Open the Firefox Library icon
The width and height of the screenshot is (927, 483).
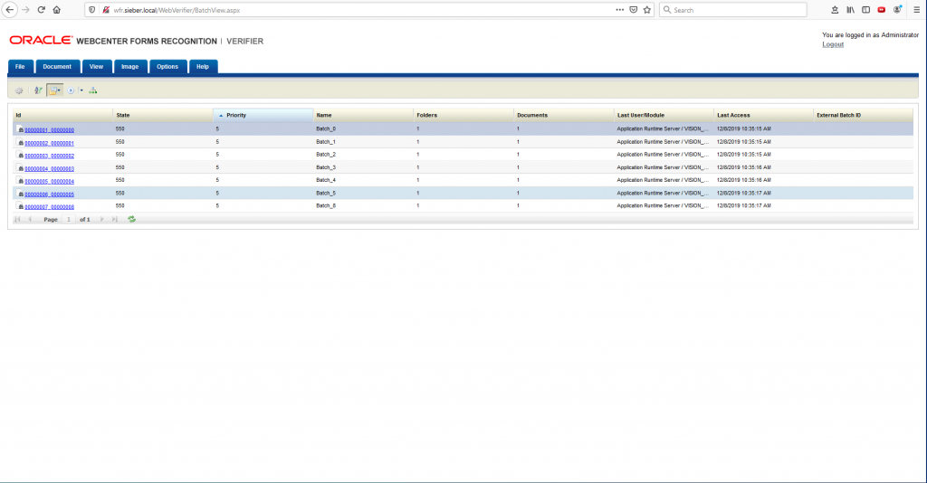[850, 10]
